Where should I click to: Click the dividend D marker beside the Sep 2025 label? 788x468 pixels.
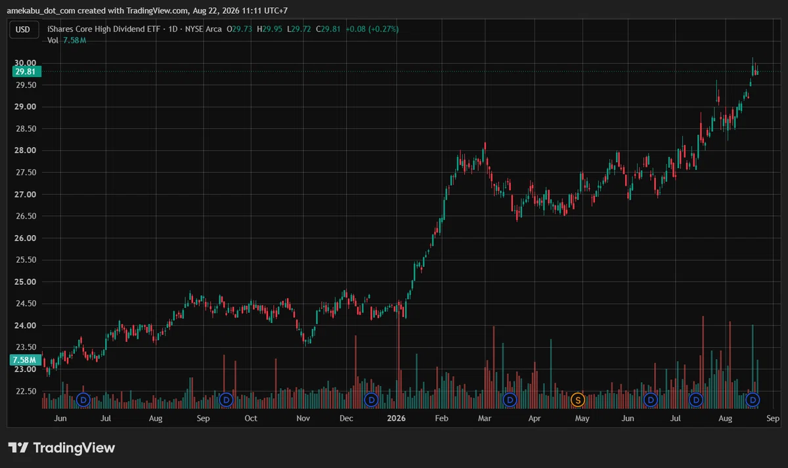click(227, 399)
